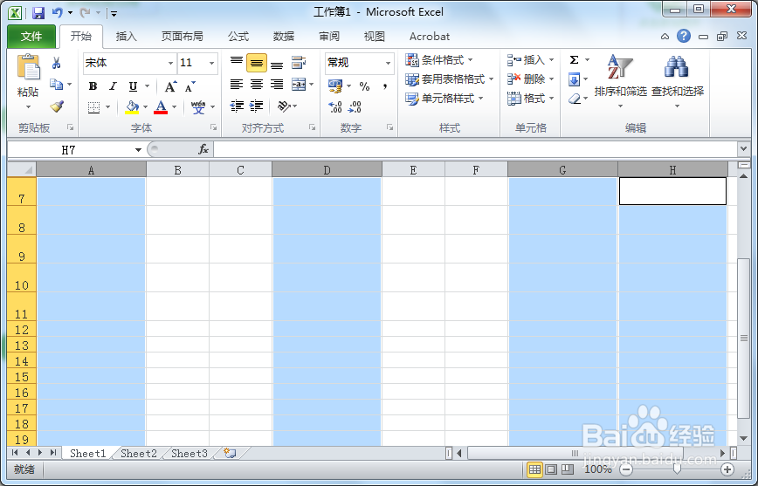Switch to the 页面布局 tab
This screenshot has height=486, width=758.
(x=183, y=37)
